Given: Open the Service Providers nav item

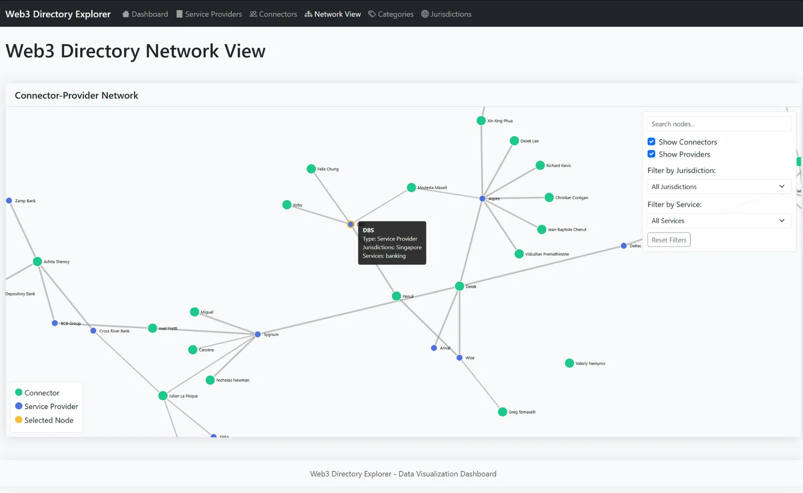Looking at the screenshot, I should [x=209, y=14].
